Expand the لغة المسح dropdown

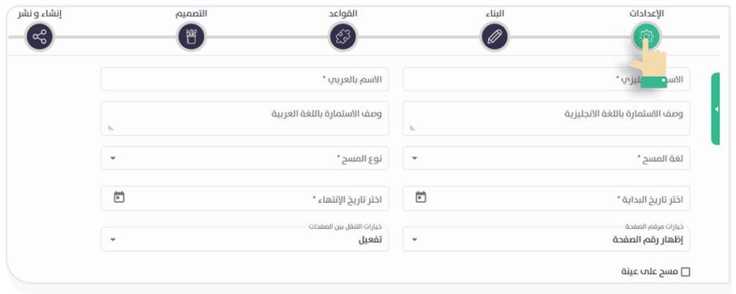546,158
